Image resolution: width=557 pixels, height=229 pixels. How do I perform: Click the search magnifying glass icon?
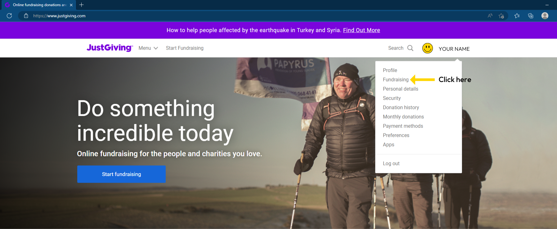point(410,48)
